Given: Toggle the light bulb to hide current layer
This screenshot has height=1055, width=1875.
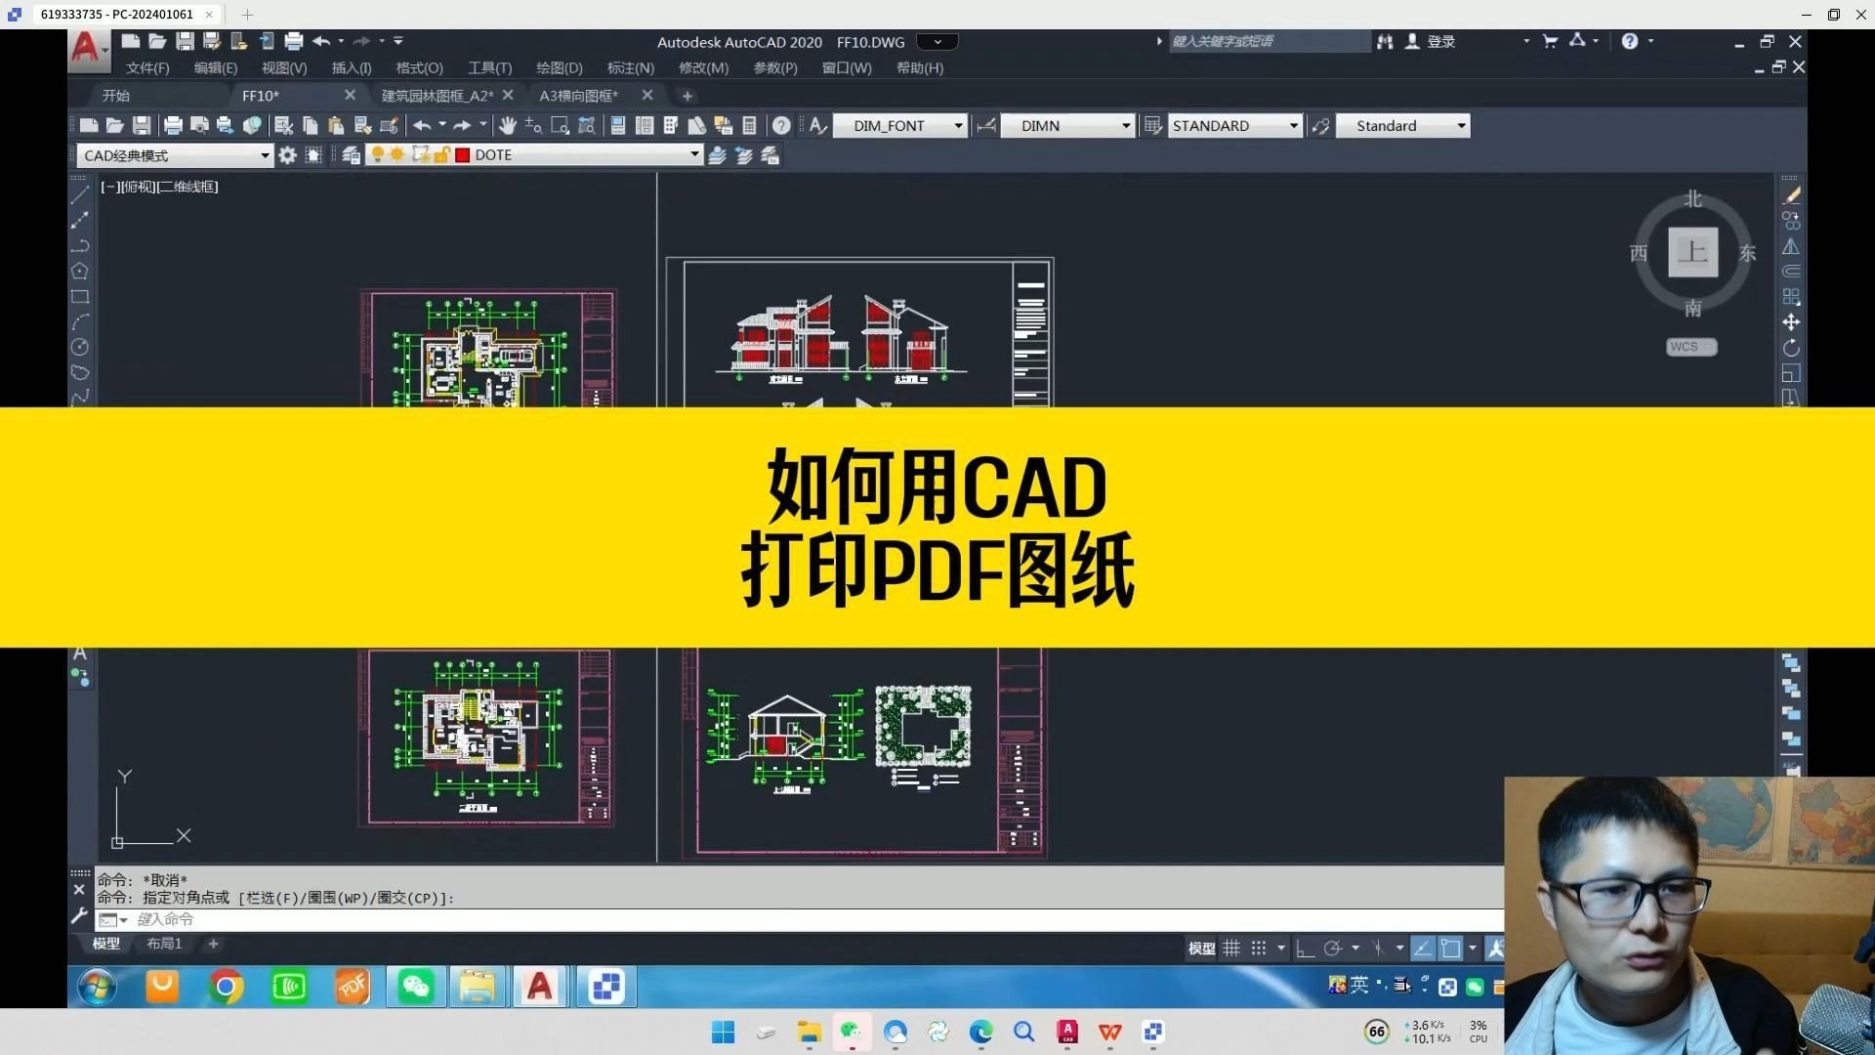Looking at the screenshot, I should [x=378, y=154].
